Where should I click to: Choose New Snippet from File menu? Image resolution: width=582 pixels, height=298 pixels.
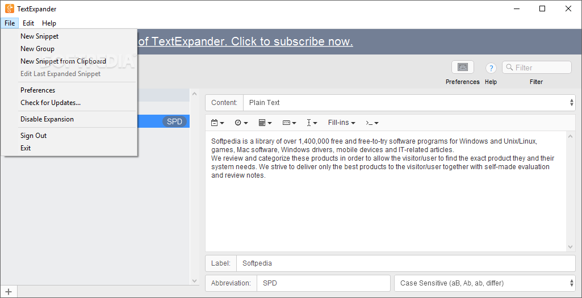pos(69,36)
